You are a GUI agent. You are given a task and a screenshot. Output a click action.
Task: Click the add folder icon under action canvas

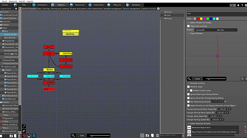click(x=147, y=135)
